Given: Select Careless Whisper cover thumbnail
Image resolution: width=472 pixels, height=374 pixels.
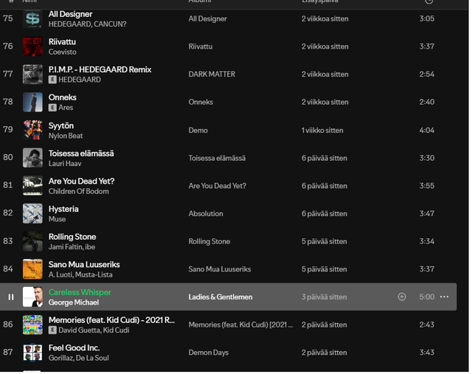Looking at the screenshot, I should (32, 297).
